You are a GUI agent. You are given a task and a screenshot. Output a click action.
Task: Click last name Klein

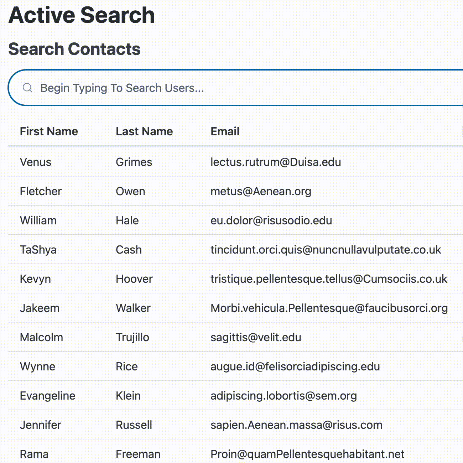pos(128,396)
